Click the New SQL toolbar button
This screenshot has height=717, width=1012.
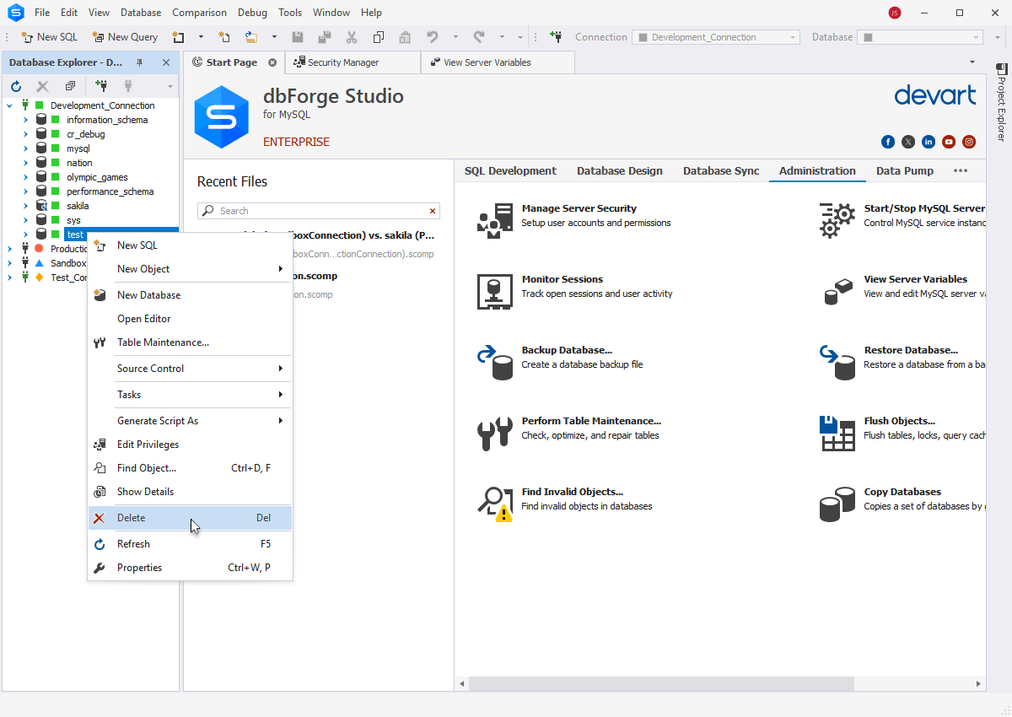pos(49,37)
